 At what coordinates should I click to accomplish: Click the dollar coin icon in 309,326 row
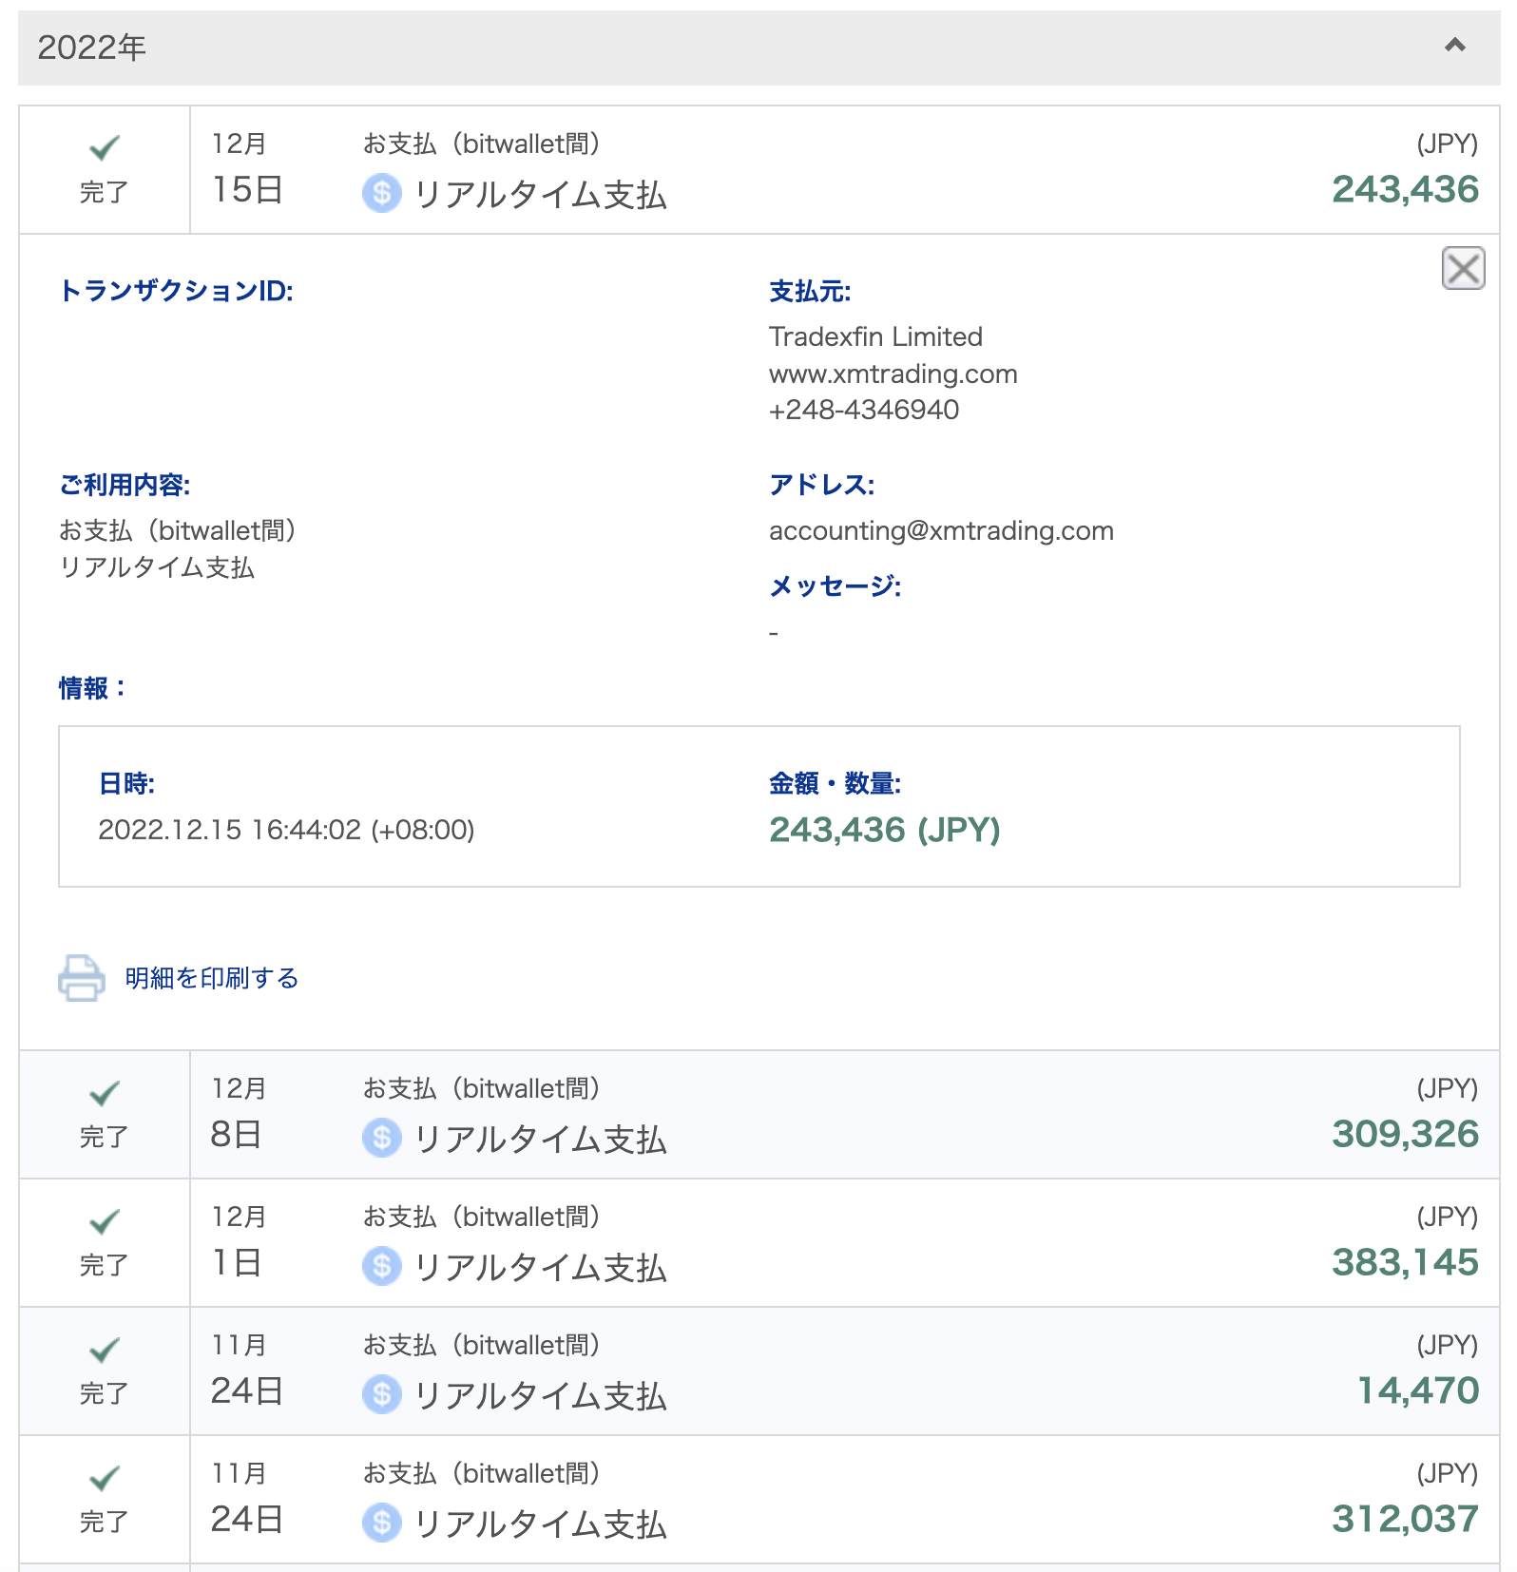tap(381, 1138)
